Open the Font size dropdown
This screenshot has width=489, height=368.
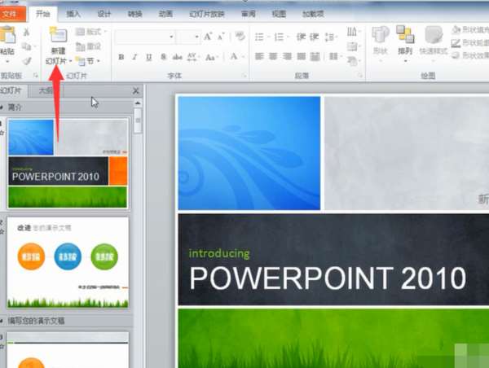(197, 37)
